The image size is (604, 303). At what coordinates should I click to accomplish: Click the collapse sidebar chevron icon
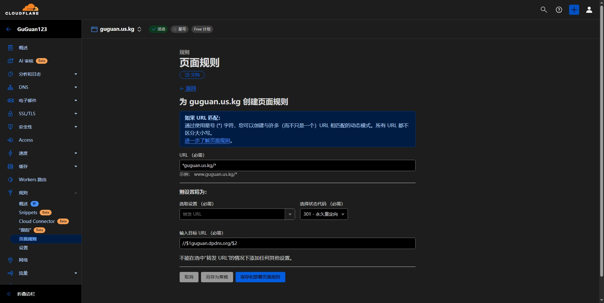click(x=9, y=294)
